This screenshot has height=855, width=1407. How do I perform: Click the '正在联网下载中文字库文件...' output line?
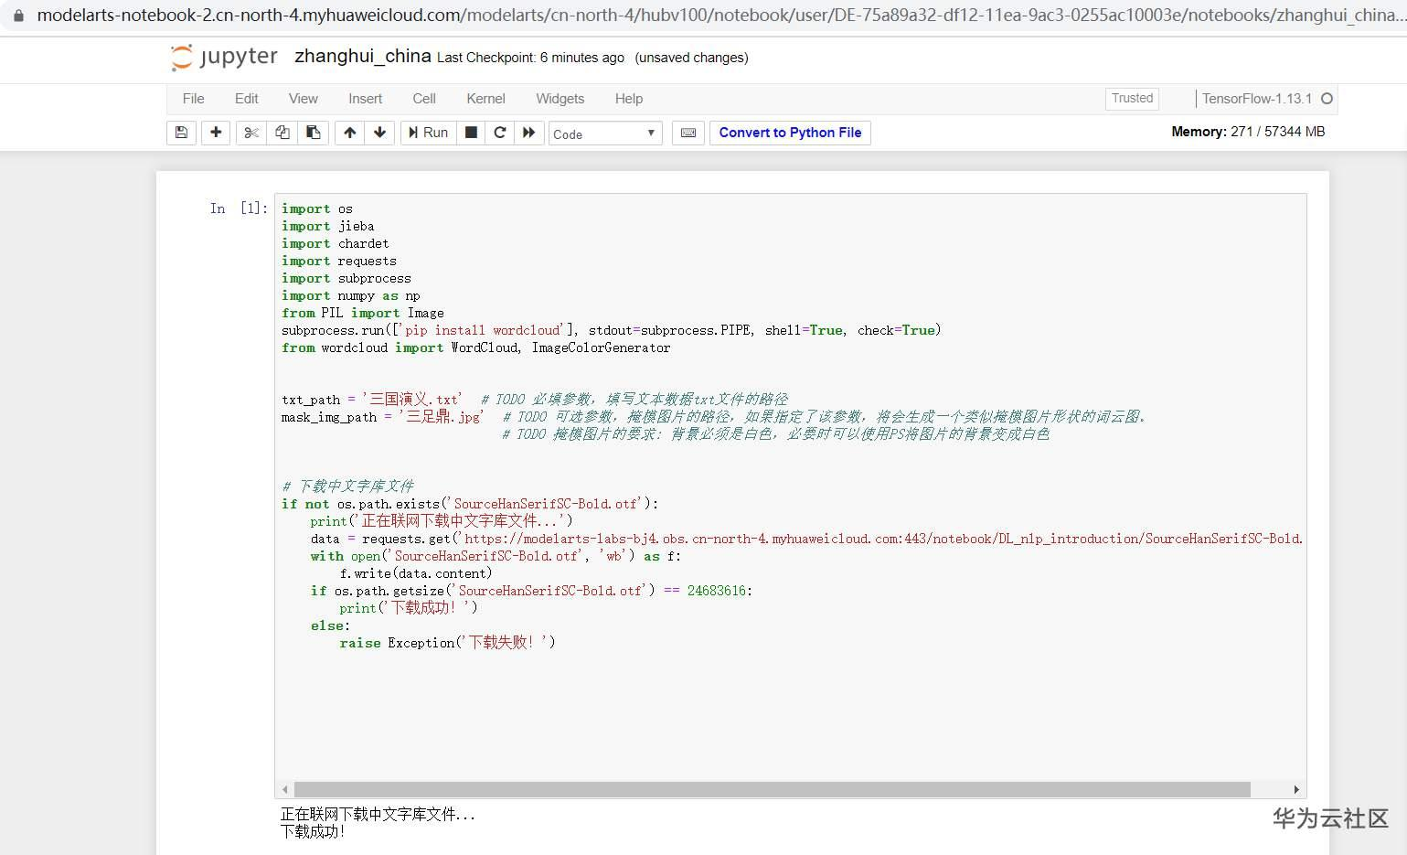coord(378,815)
